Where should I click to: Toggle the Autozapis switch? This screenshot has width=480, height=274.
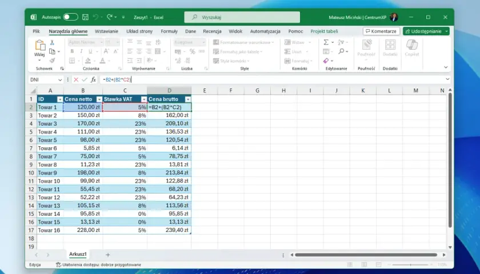coord(71,17)
